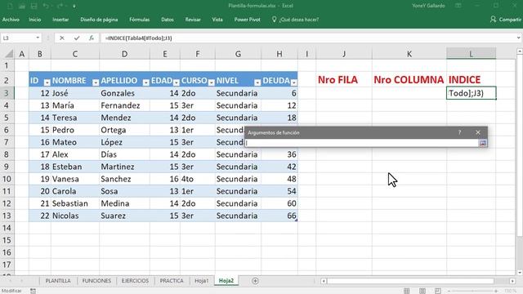The height and width of the screenshot is (294, 523).
Task: Switch to Page Break Preview icon
Action: click(438, 291)
